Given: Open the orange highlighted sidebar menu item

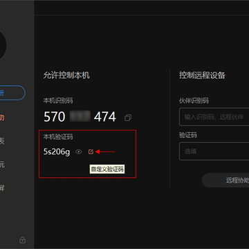Looking at the screenshot, I should pyautogui.click(x=2, y=118).
